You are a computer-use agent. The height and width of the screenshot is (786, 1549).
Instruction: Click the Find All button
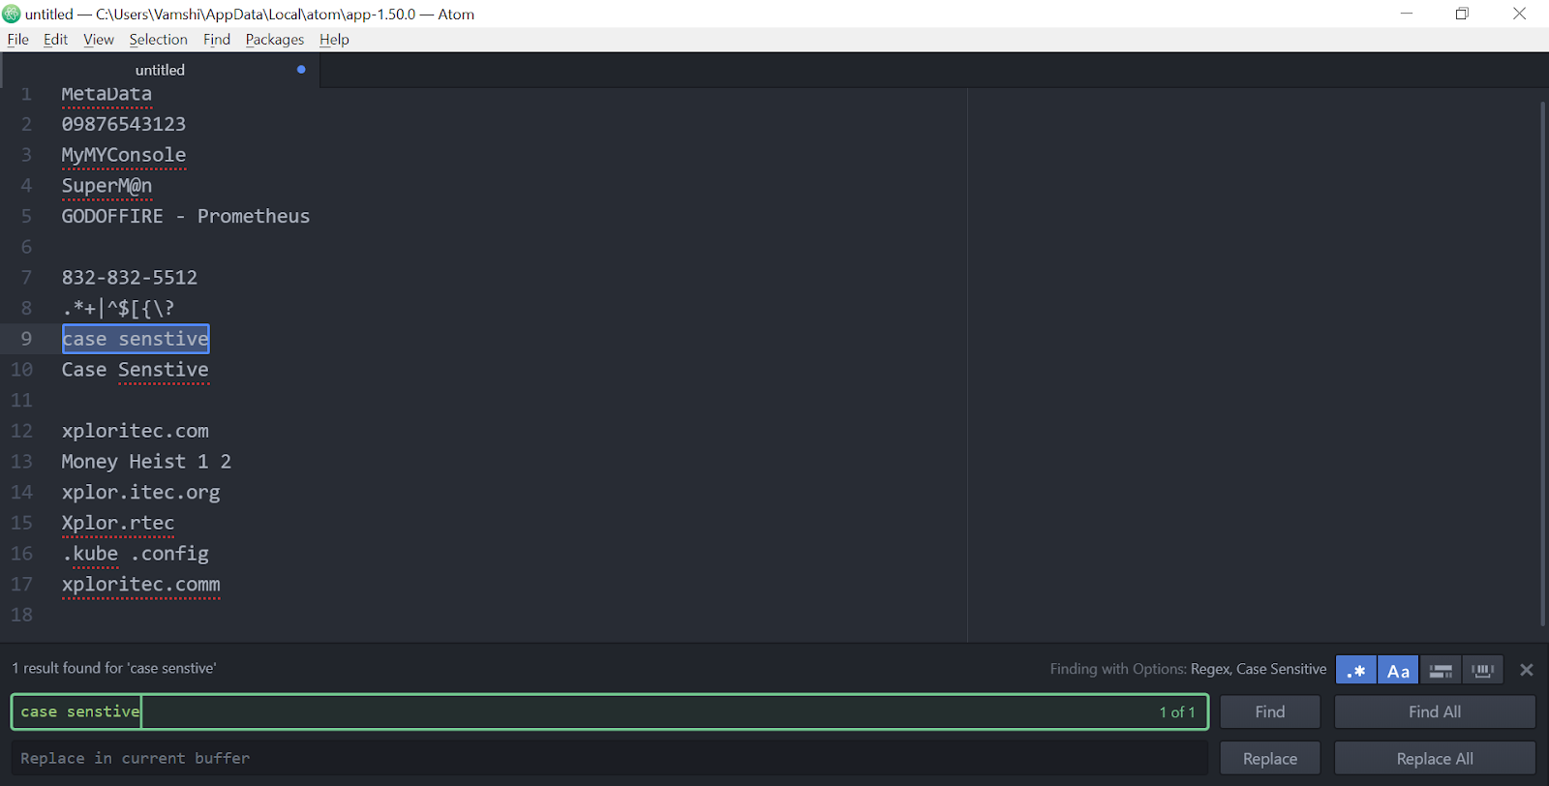click(1435, 711)
